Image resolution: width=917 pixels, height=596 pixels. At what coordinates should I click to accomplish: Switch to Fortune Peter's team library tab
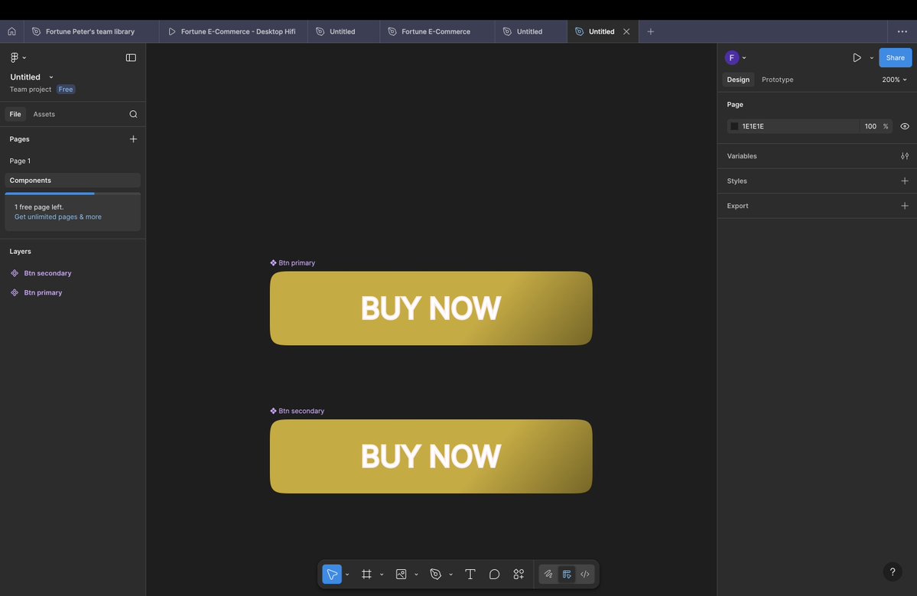[91, 31]
